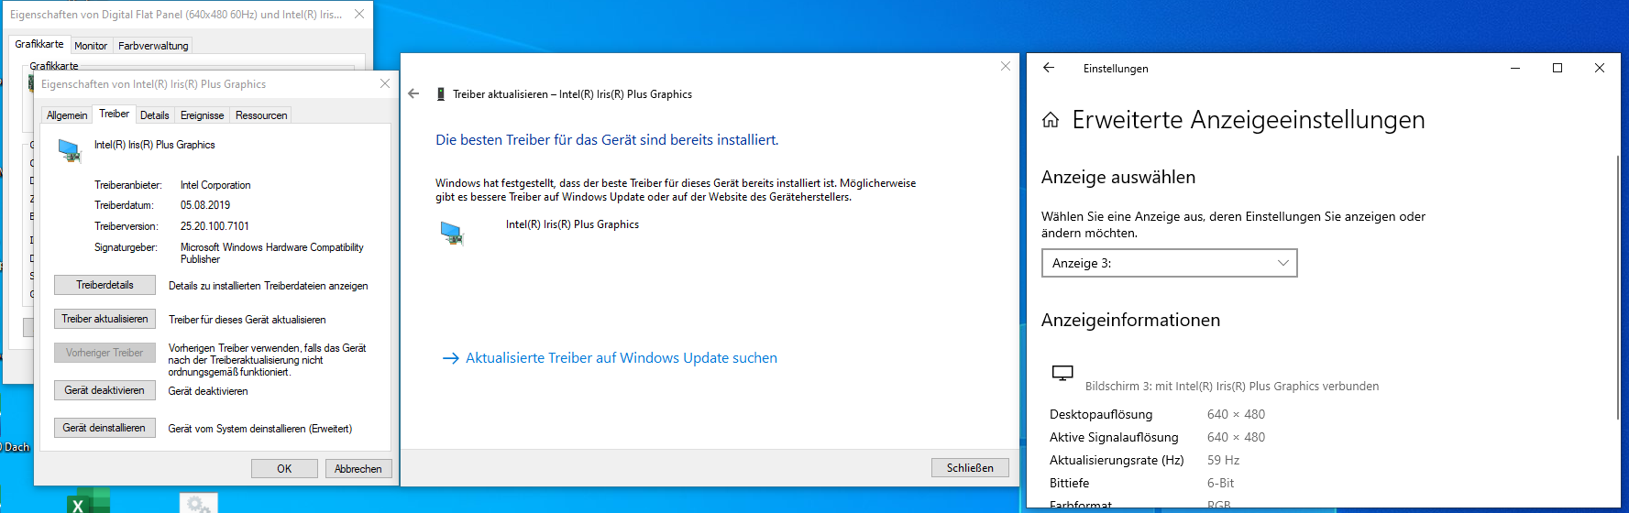Close the Intel Iris Plus Graphics properties dialog
The height and width of the screenshot is (513, 1629).
385,83
